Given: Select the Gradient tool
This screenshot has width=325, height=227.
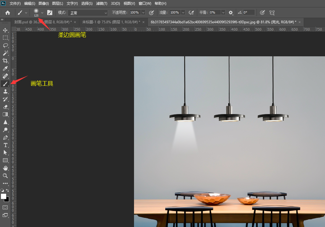Looking at the screenshot, I should point(5,114).
